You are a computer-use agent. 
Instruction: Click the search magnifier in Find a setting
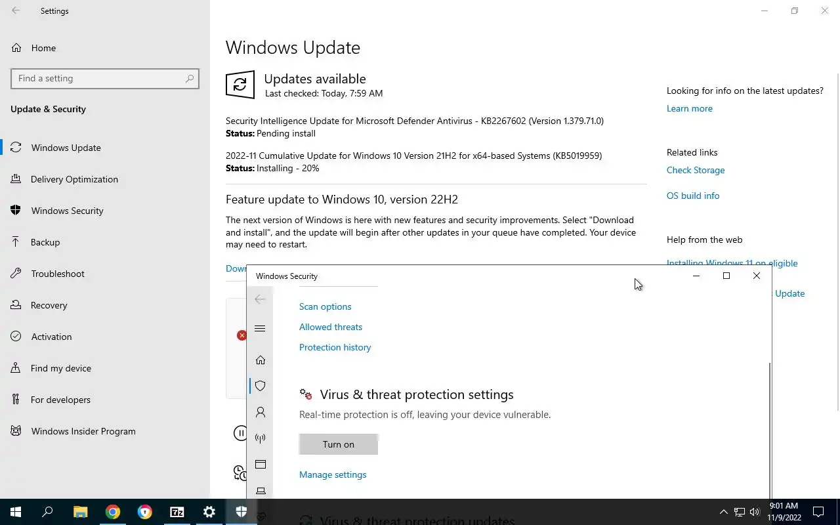click(x=190, y=78)
